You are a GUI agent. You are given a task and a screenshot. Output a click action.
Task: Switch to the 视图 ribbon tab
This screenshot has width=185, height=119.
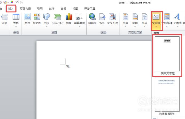[75, 9]
